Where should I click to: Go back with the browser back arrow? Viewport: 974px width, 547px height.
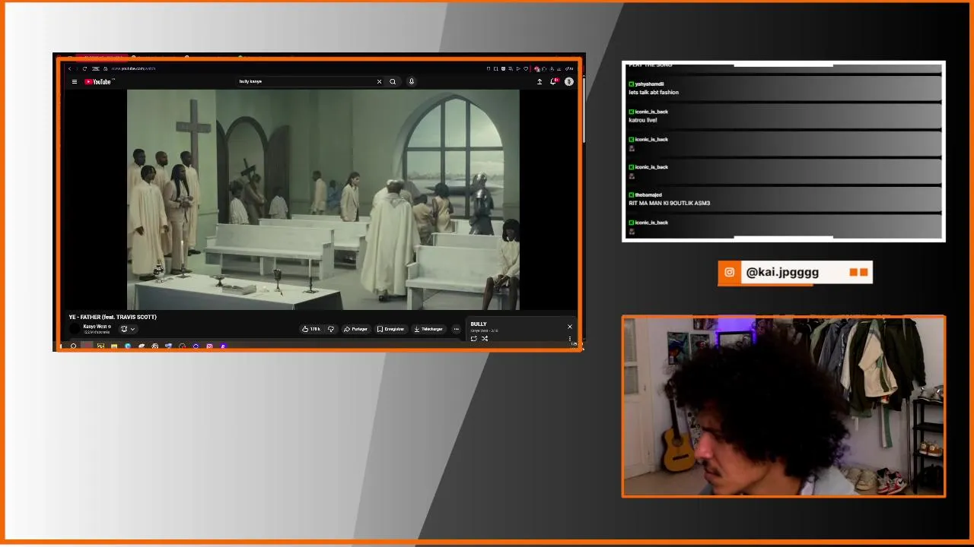coord(69,68)
